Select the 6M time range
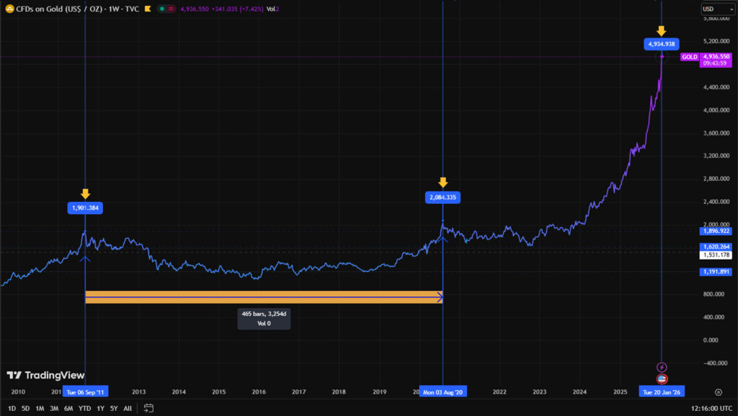The image size is (738, 416). coord(68,409)
